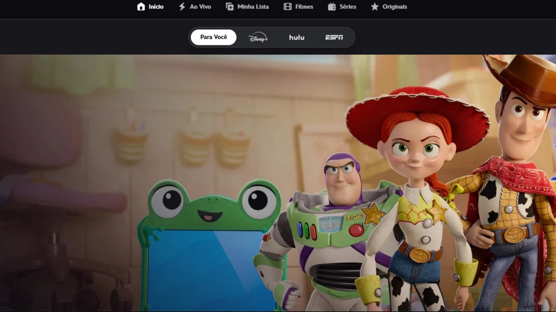Switch to the hulu tab
This screenshot has width=556, height=312.
(297, 37)
